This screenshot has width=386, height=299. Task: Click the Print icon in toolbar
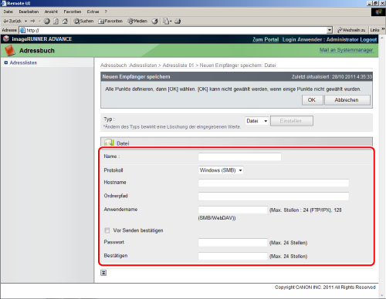tap(178, 22)
